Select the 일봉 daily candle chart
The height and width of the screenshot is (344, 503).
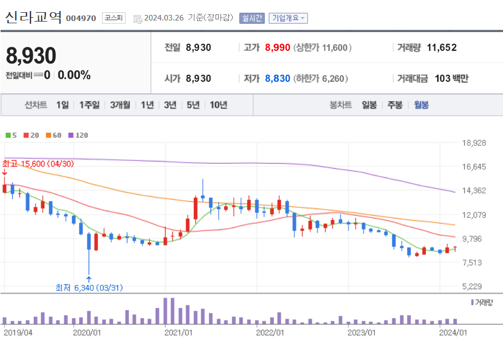pos(369,105)
